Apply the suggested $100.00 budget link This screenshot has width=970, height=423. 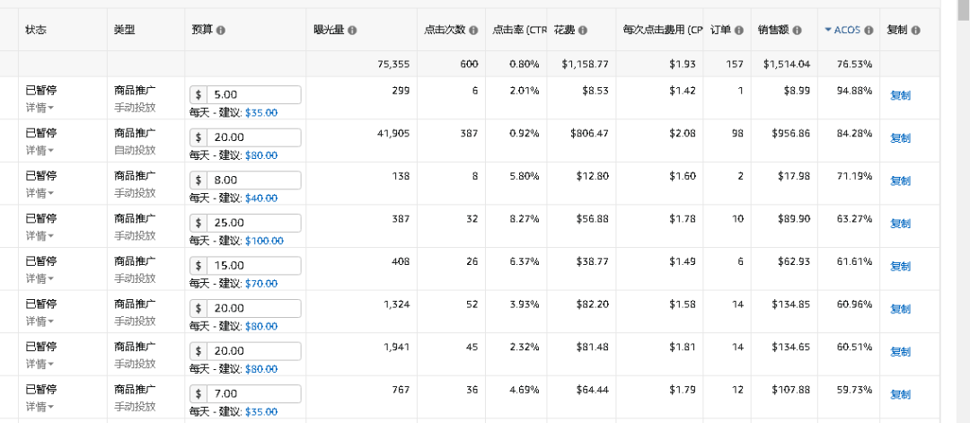[x=264, y=241]
